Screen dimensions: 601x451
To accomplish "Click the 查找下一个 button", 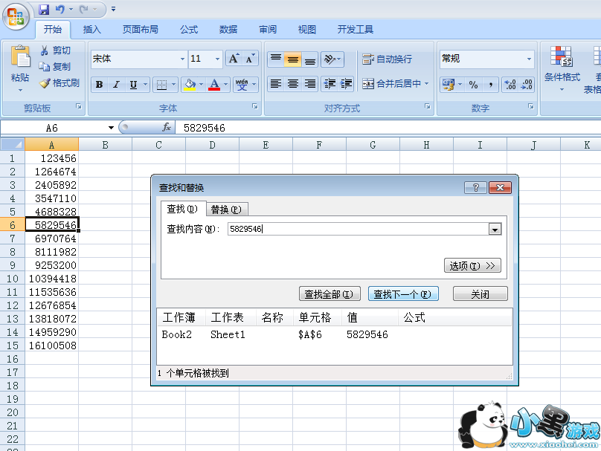I will tap(403, 294).
